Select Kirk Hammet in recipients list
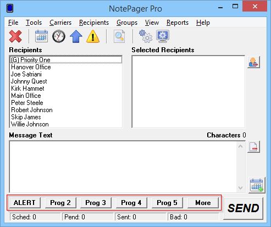 pyautogui.click(x=65, y=88)
